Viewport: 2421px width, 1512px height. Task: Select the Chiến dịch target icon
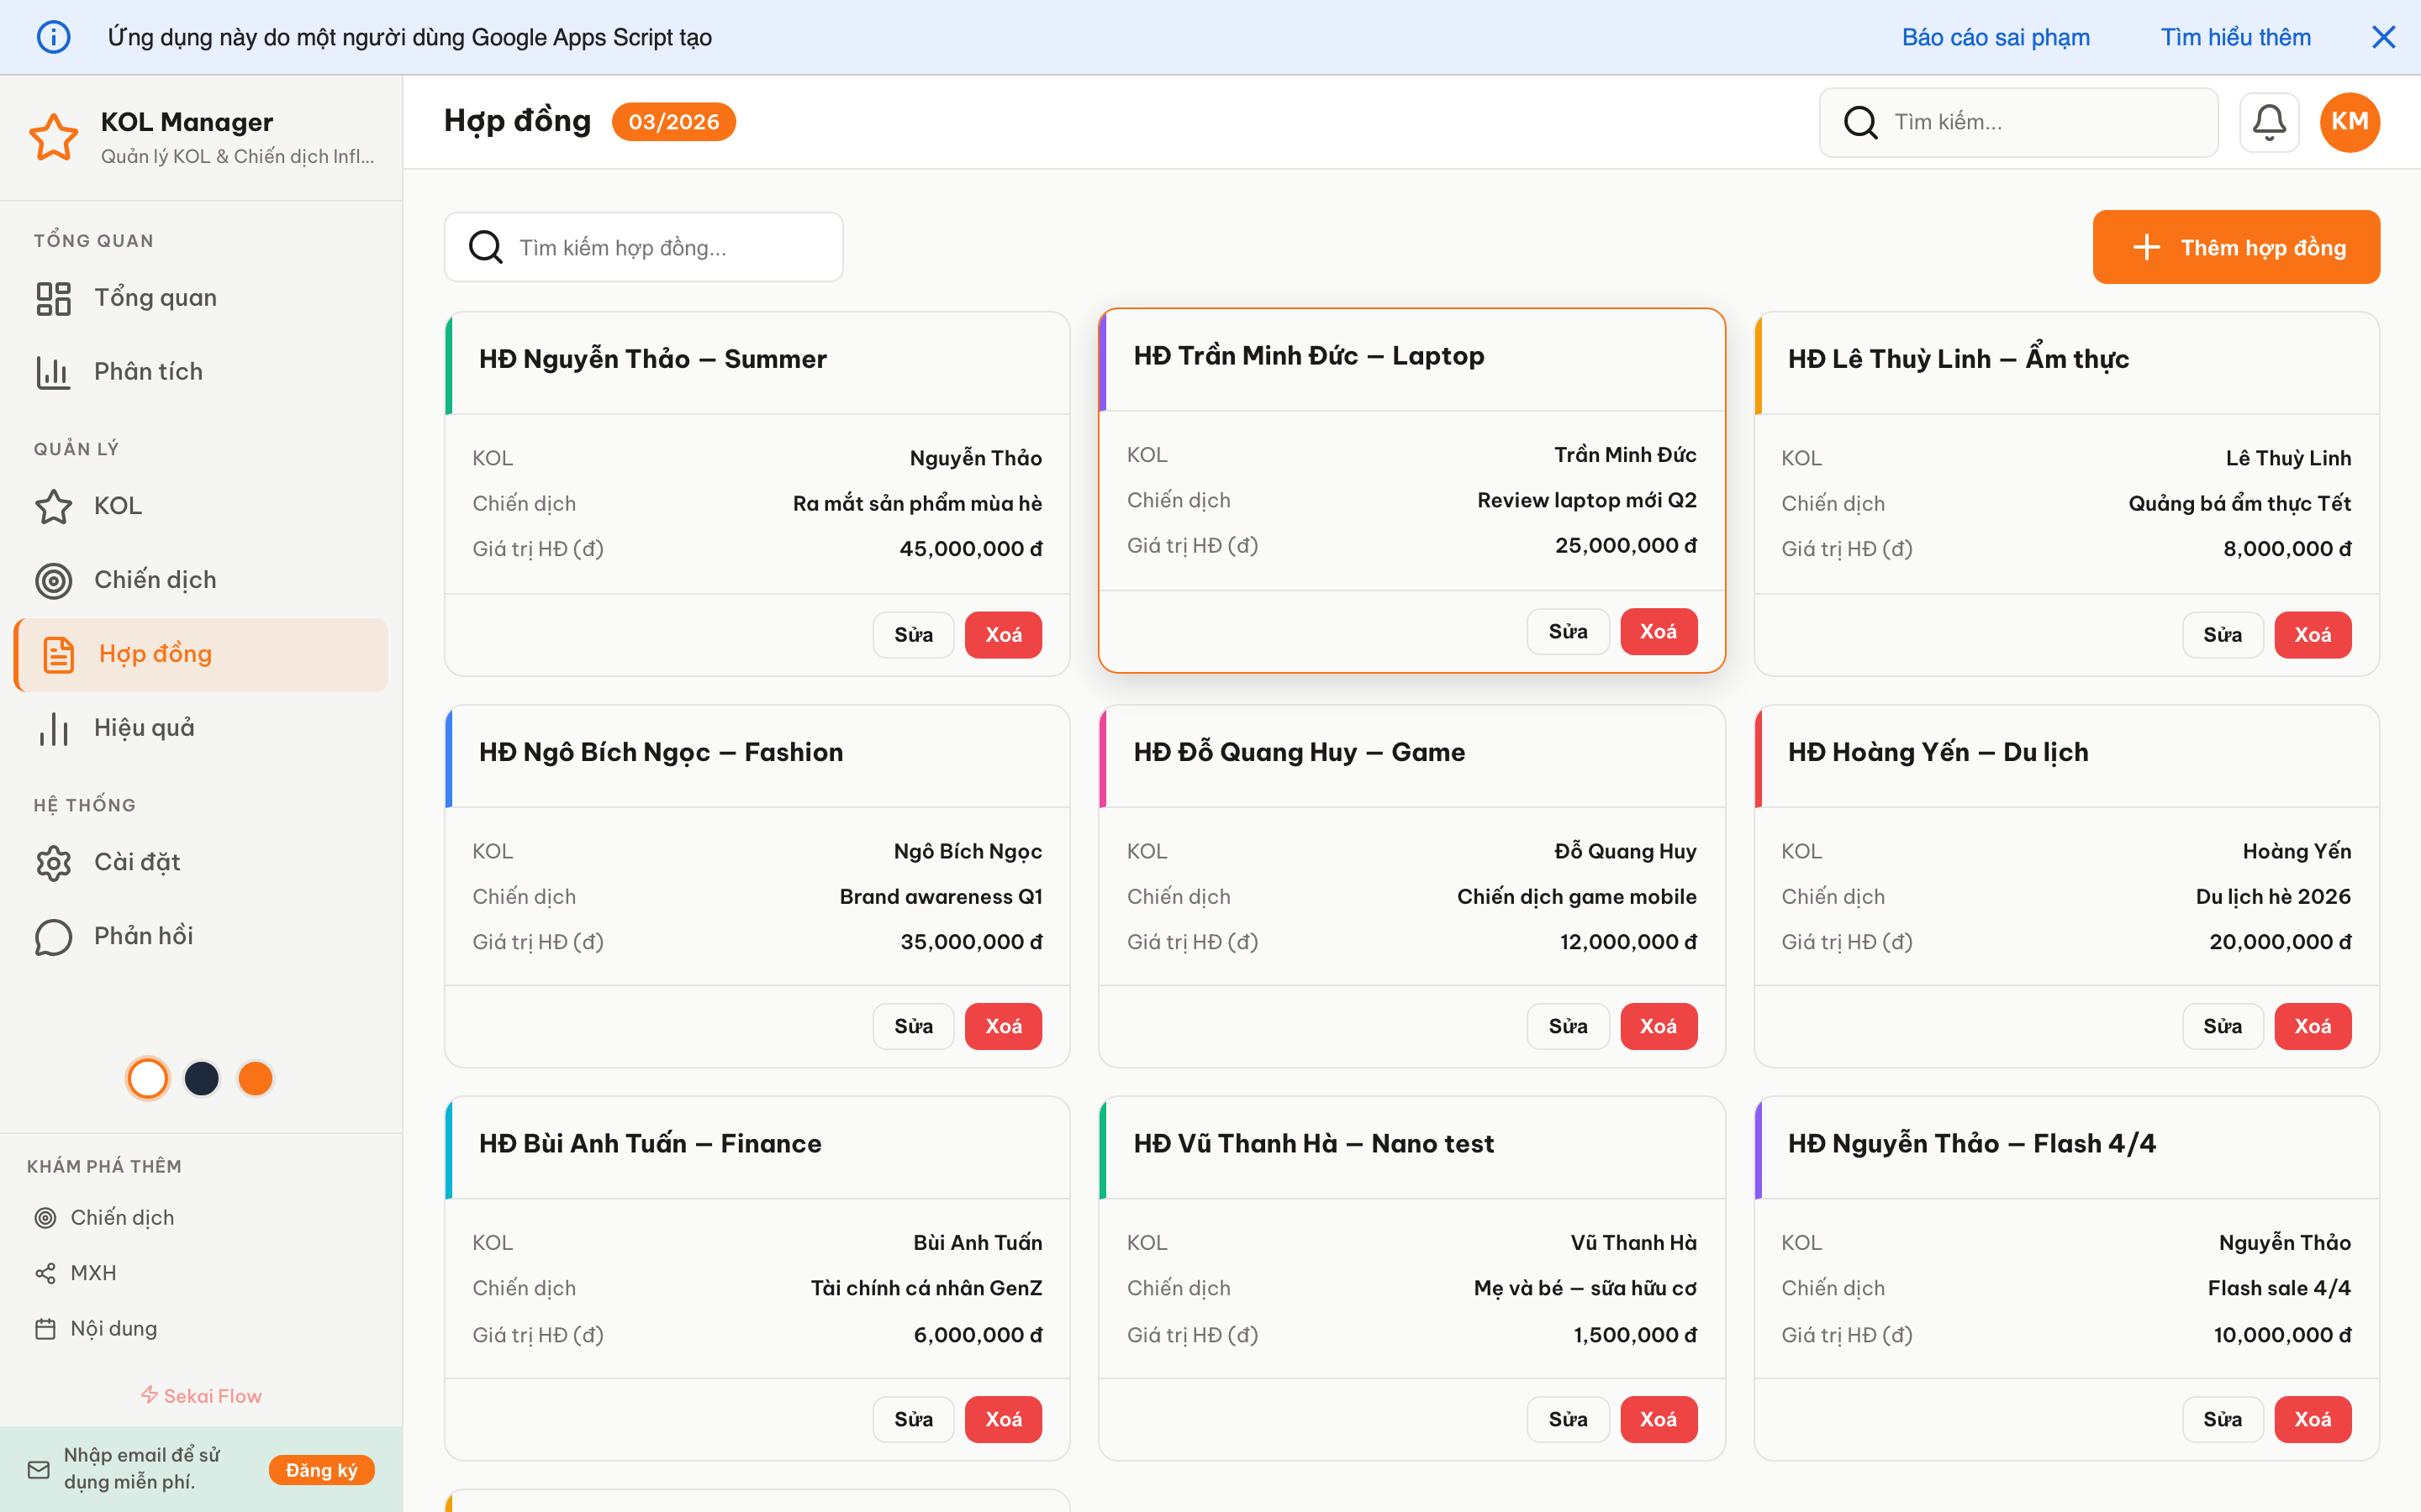point(53,580)
